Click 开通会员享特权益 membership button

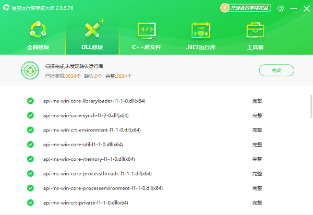[x=246, y=8]
